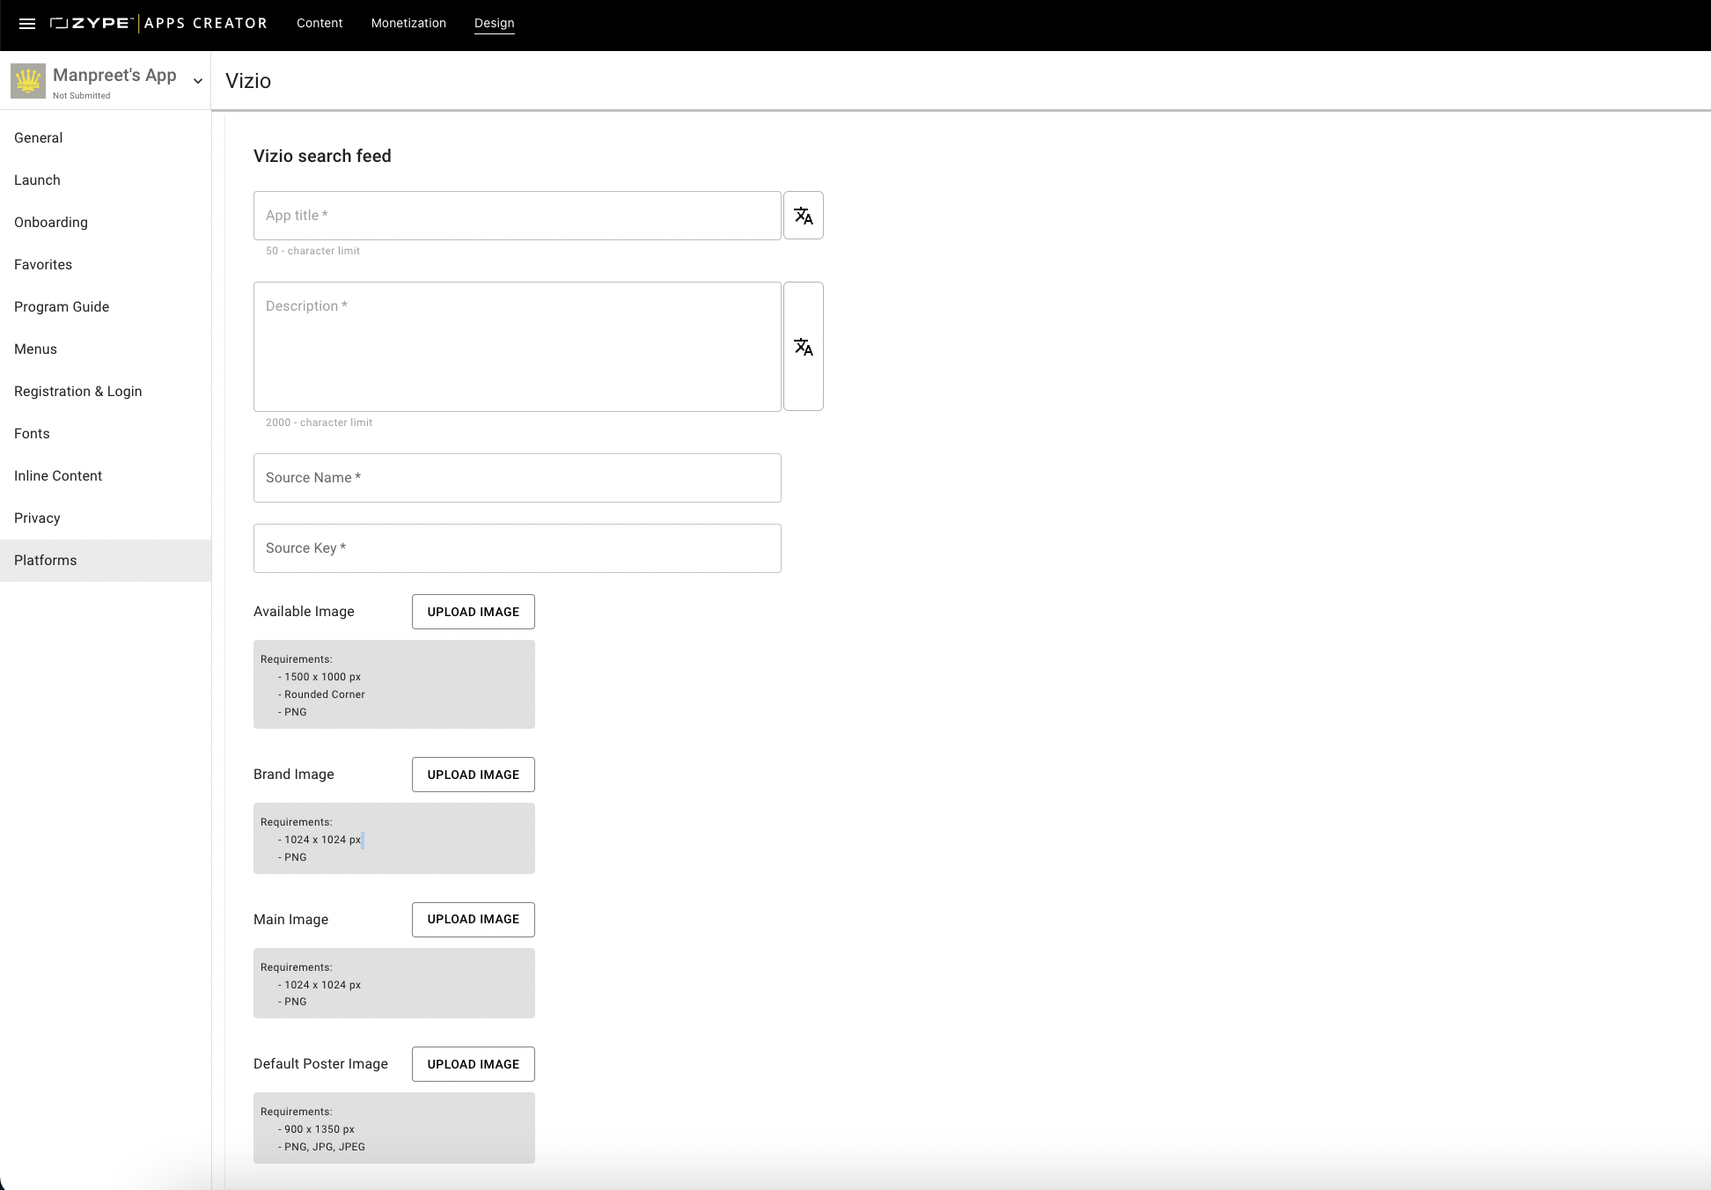Upload image for Brand Image
The image size is (1711, 1190).
(474, 775)
